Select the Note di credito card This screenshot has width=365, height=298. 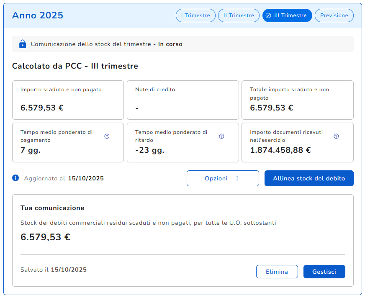pos(182,100)
